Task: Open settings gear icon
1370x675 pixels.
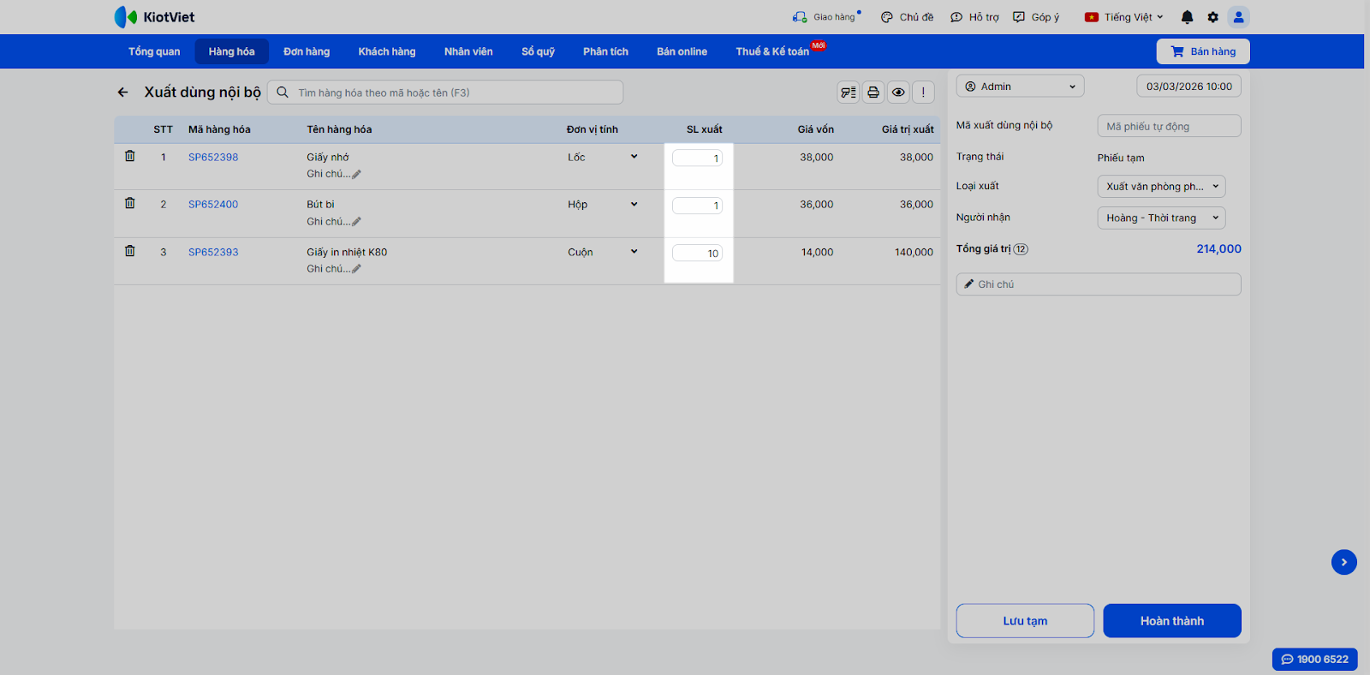Action: (x=1212, y=17)
